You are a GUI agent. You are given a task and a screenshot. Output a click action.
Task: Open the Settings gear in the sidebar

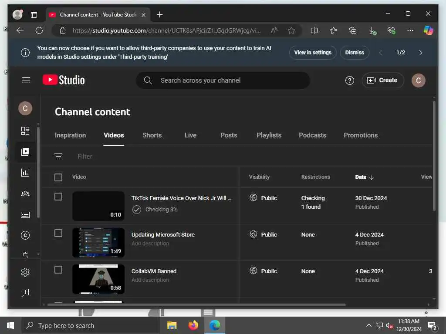pyautogui.click(x=25, y=272)
